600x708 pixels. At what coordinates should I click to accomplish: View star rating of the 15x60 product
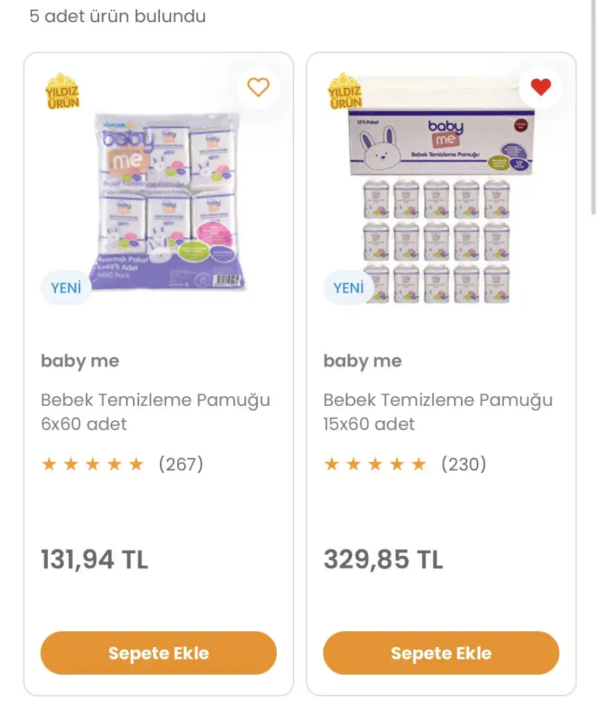pos(374,464)
